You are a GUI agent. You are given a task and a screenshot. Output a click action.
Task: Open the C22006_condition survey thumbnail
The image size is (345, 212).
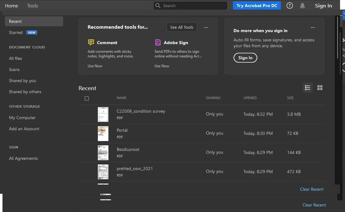tap(103, 114)
